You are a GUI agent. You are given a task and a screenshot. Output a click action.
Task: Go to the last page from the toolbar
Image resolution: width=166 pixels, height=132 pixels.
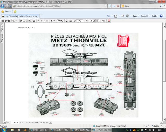pyautogui.click(x=47, y=21)
